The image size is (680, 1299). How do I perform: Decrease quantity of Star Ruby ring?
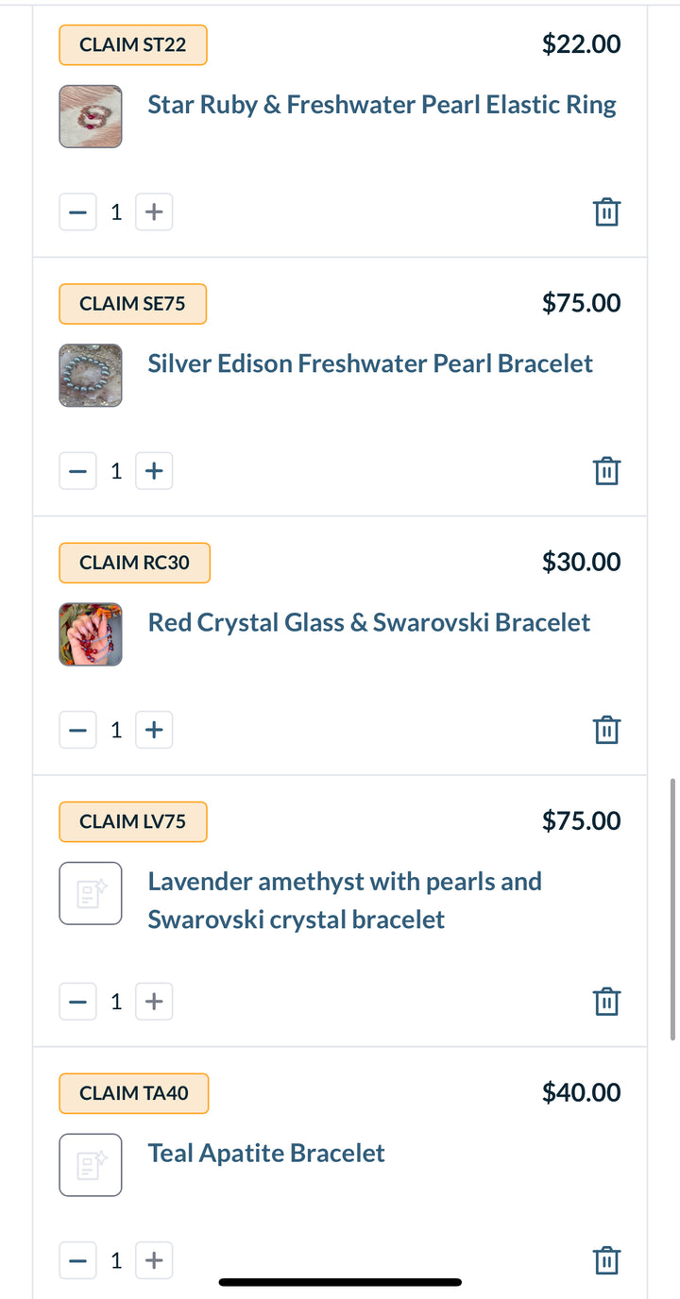point(78,211)
